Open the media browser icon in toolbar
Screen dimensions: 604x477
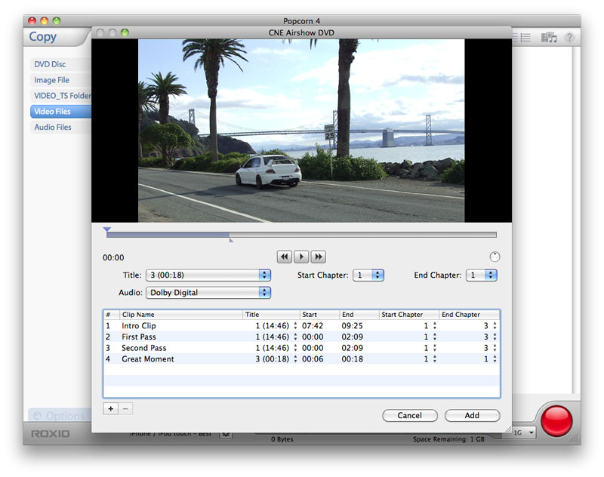(549, 37)
